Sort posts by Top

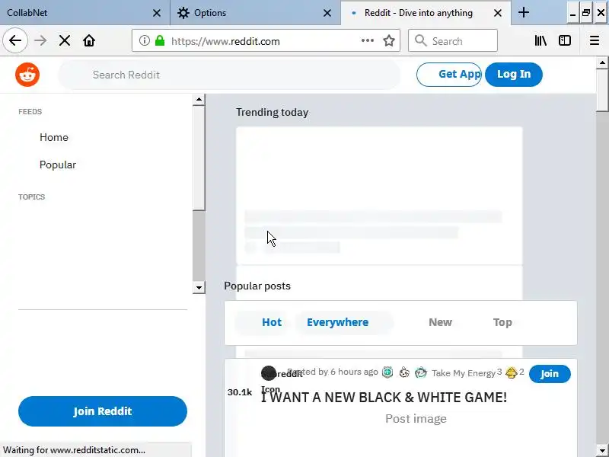tap(502, 322)
